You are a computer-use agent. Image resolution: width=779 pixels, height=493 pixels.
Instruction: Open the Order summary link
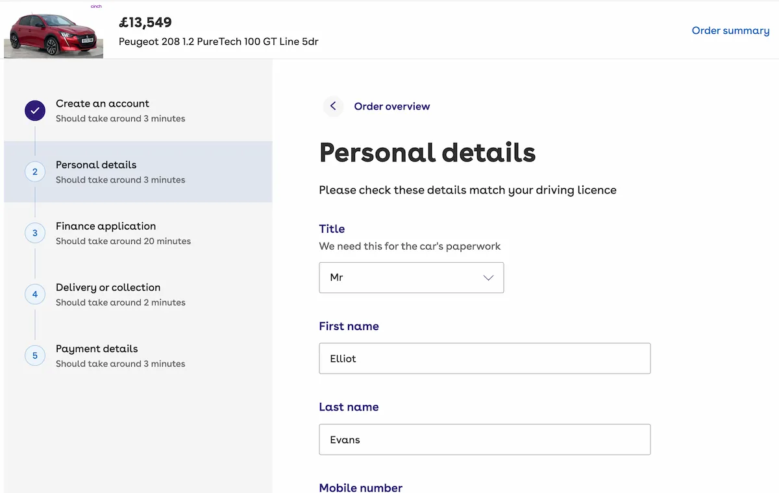[x=730, y=30]
